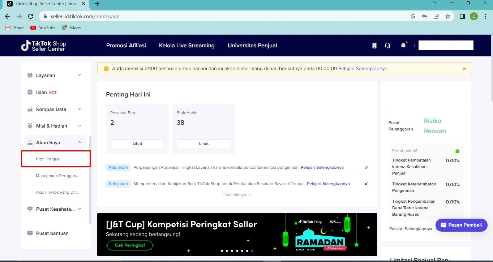The height and width of the screenshot is (262, 493).
Task: Expand the Pusat Kesehatan chevron
Action: tap(80, 209)
